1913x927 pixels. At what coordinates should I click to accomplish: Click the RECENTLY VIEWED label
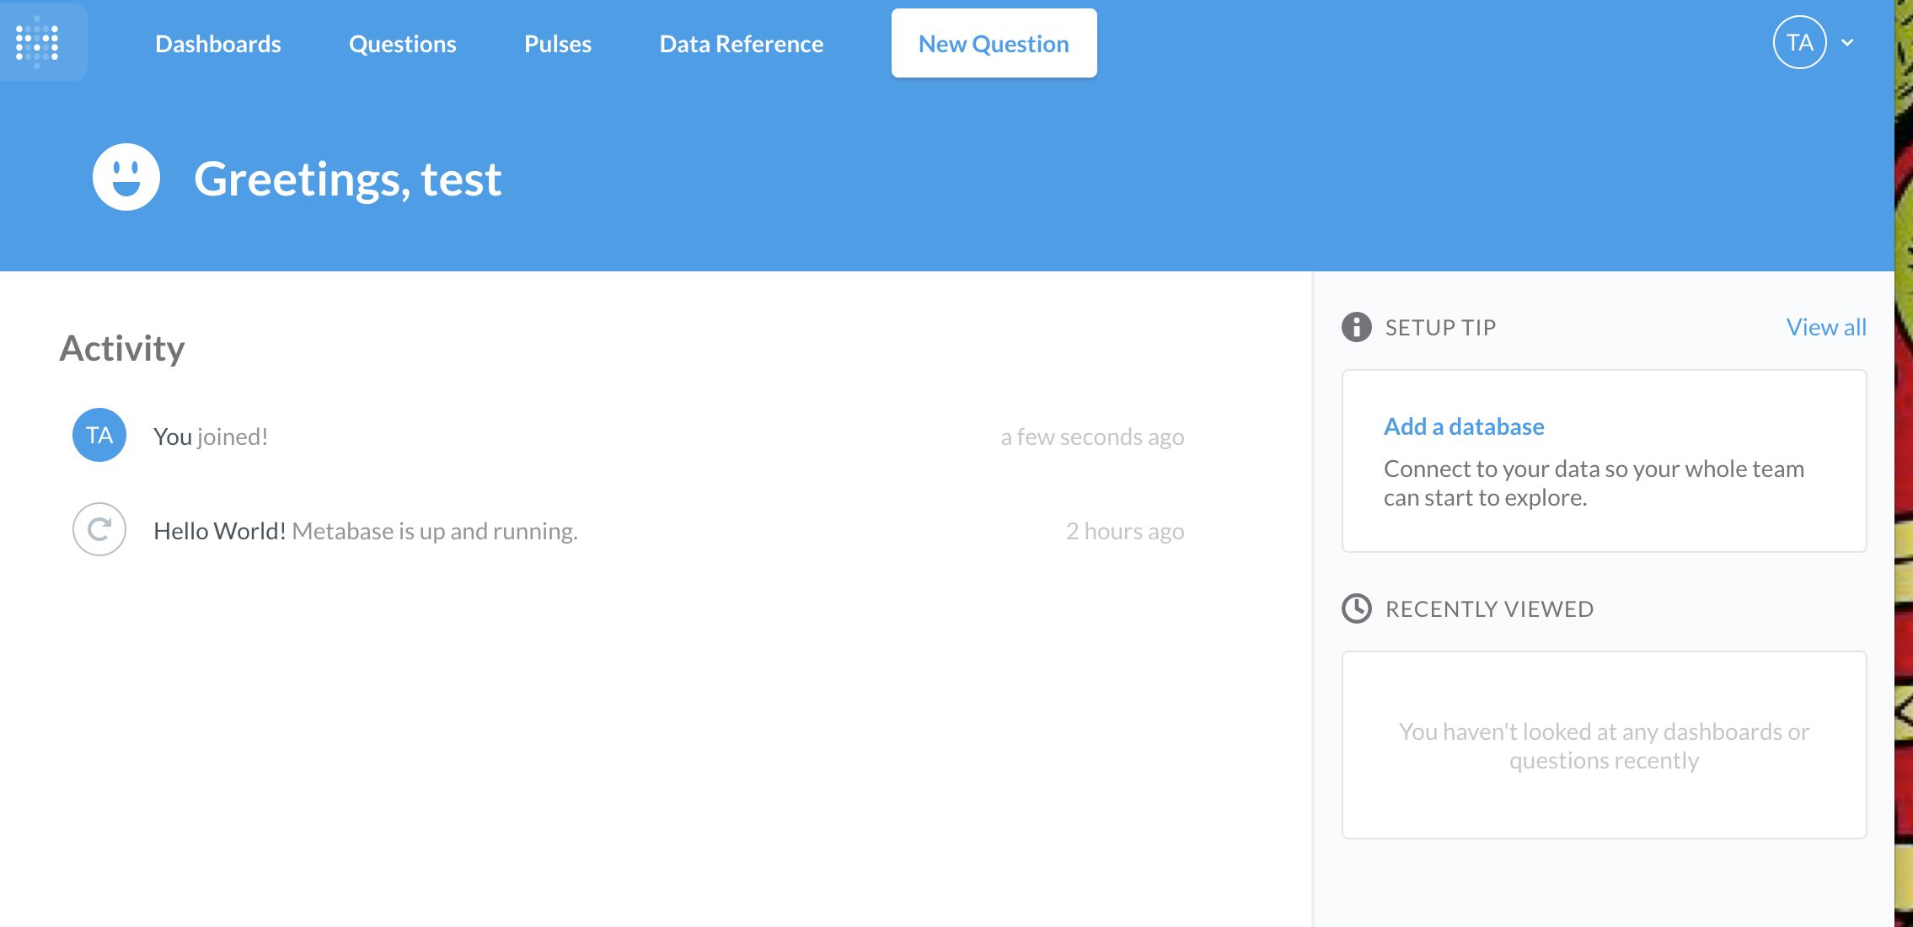pyautogui.click(x=1490, y=608)
